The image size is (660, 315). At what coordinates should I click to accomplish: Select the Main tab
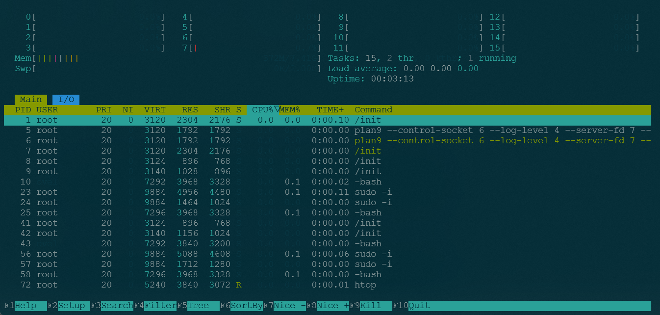coord(31,100)
